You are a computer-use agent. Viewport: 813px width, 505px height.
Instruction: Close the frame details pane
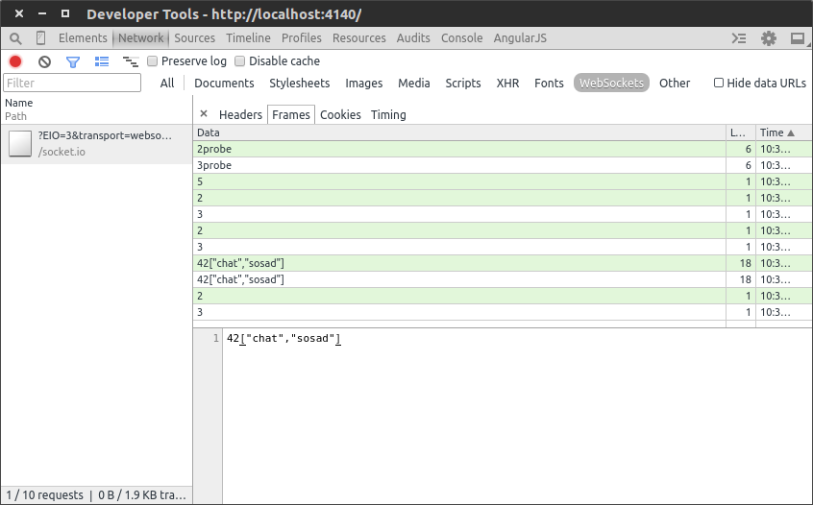pyautogui.click(x=204, y=114)
